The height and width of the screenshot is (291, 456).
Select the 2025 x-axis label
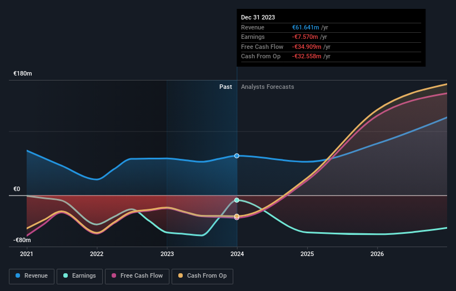pyautogui.click(x=307, y=254)
